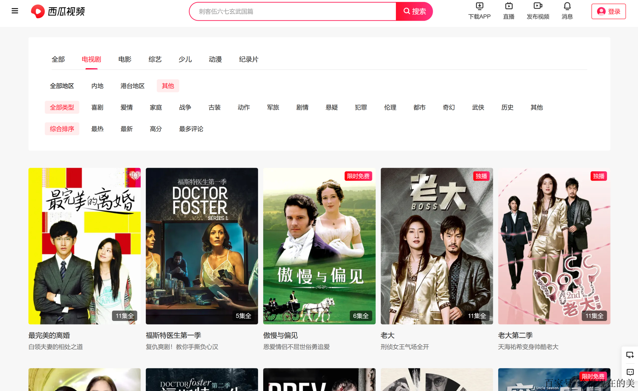Viewport: 638px width, 391px height.
Task: Click the publish video (发布视频) icon
Action: pyautogui.click(x=538, y=6)
